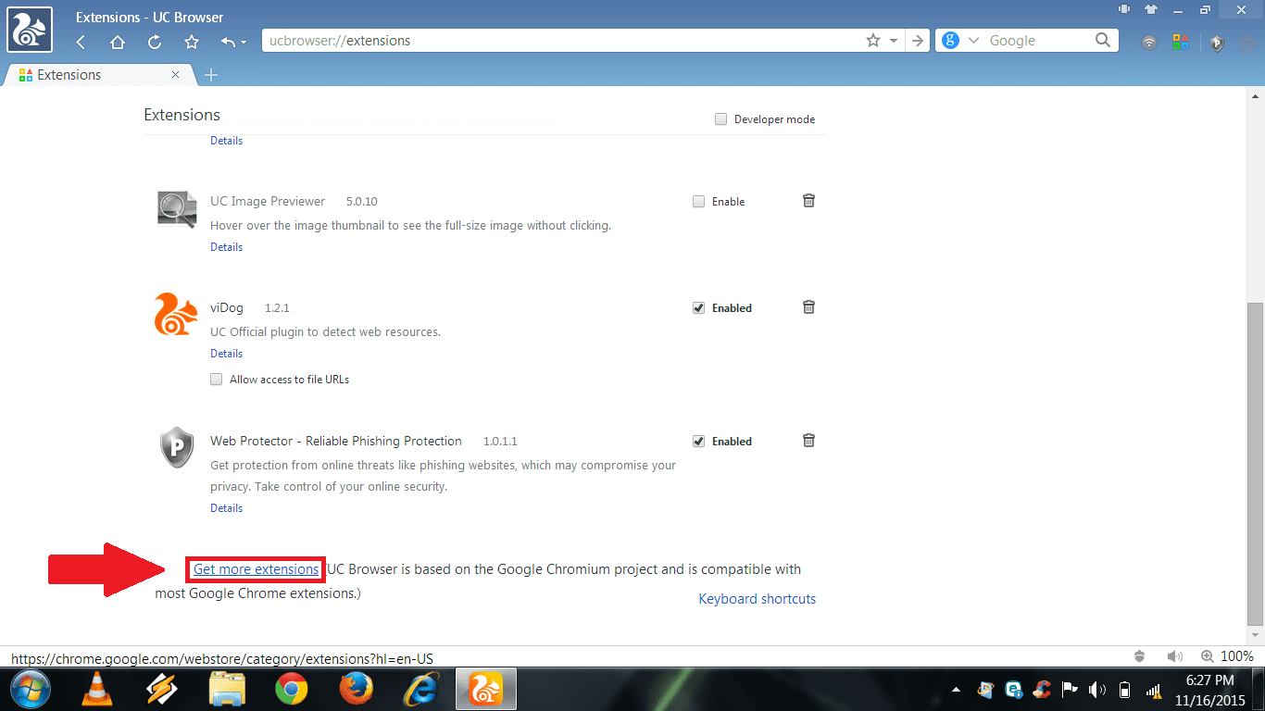This screenshot has height=711, width=1265.
Task: Open Details for viDog
Action: tap(226, 354)
